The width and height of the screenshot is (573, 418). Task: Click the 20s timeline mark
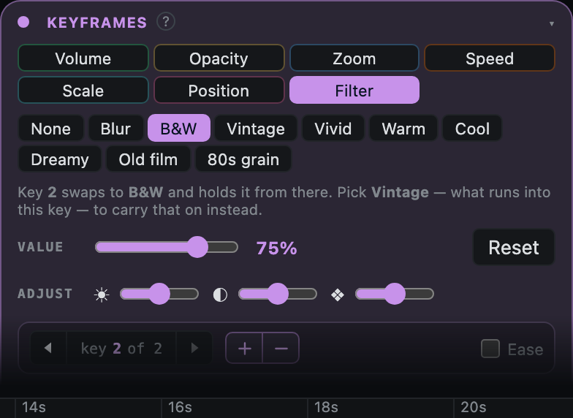tap(474, 407)
